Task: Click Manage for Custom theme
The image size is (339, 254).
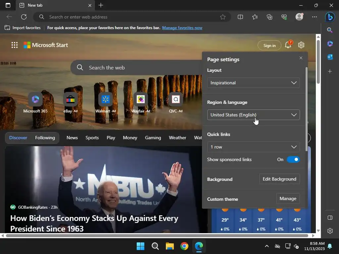Action: click(288, 198)
